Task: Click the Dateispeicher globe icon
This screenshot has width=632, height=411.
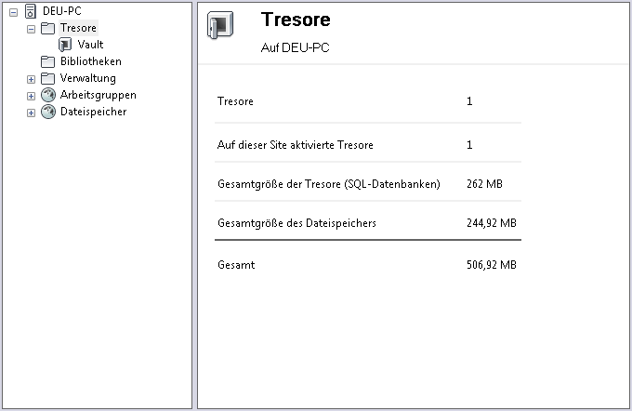Action: pos(48,112)
